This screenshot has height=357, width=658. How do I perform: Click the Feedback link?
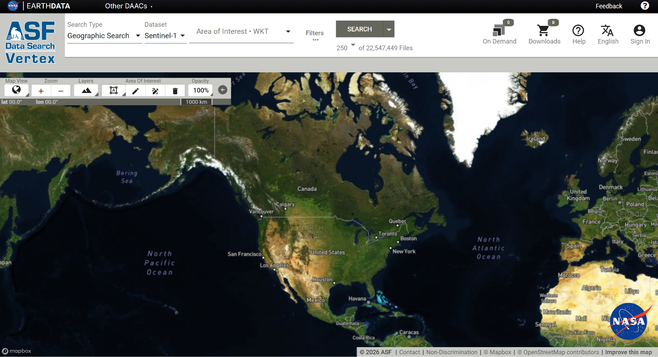click(x=609, y=6)
